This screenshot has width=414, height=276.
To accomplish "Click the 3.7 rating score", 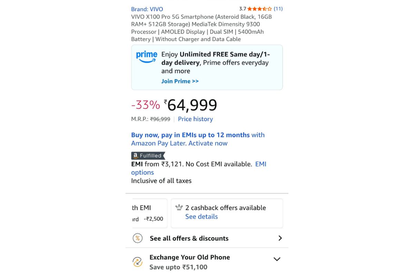I will click(x=243, y=9).
